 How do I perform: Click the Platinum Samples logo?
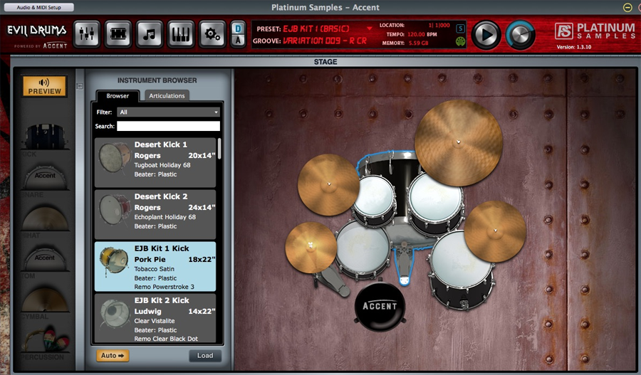click(x=595, y=31)
